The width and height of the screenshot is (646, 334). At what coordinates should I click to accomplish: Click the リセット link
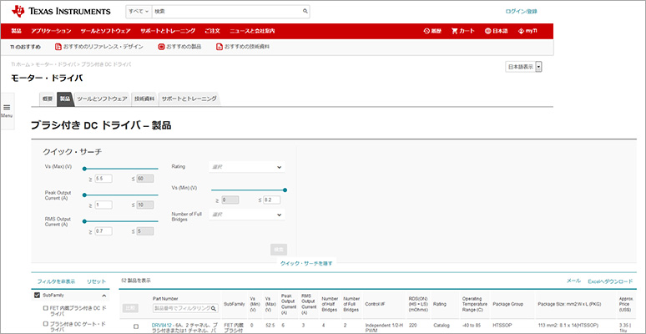96,281
